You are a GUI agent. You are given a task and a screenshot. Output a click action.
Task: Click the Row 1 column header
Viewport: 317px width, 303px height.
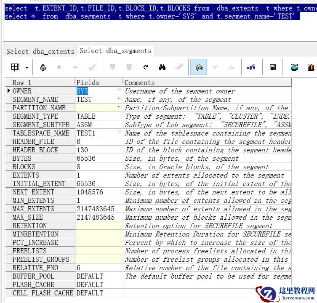click(43, 82)
